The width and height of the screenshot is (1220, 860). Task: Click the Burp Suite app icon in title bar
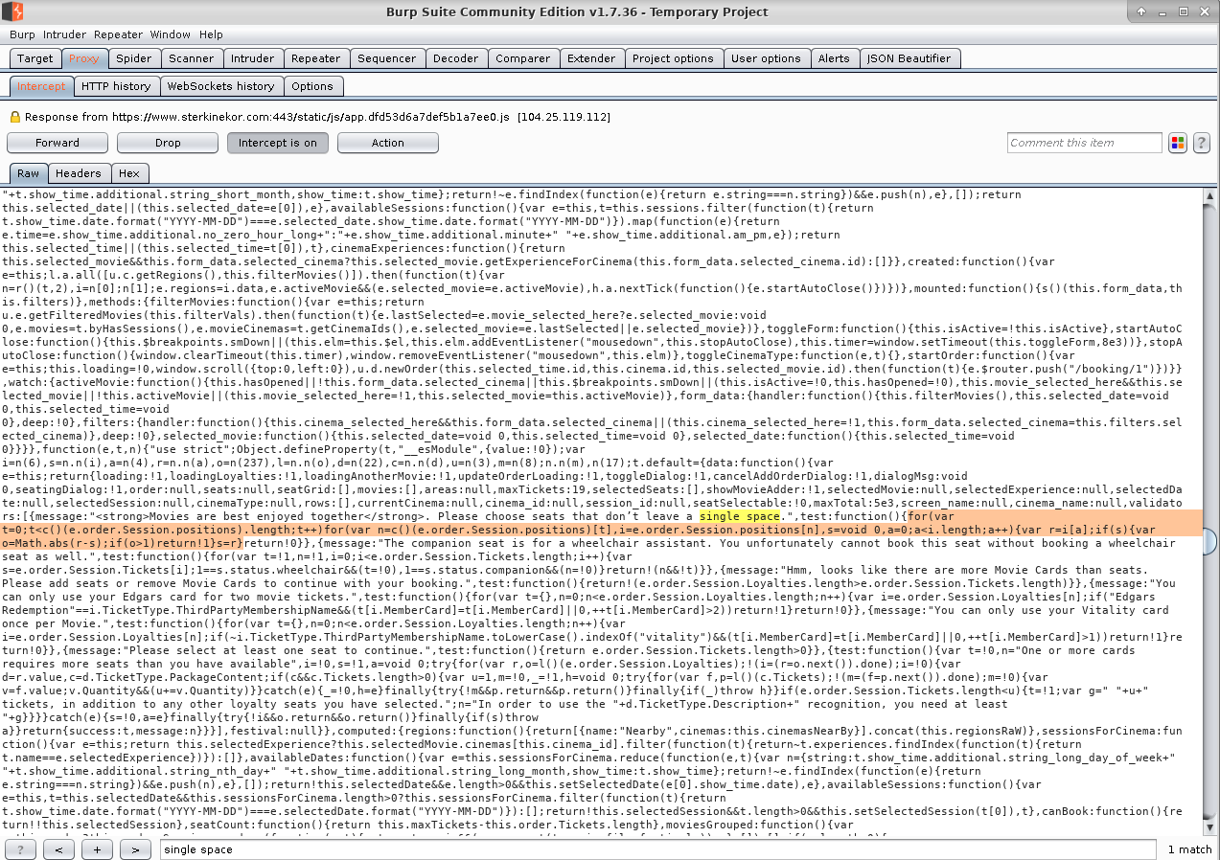[x=12, y=11]
